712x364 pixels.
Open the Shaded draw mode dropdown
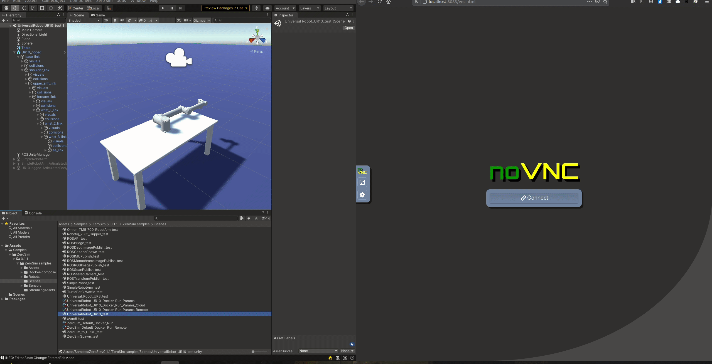84,20
